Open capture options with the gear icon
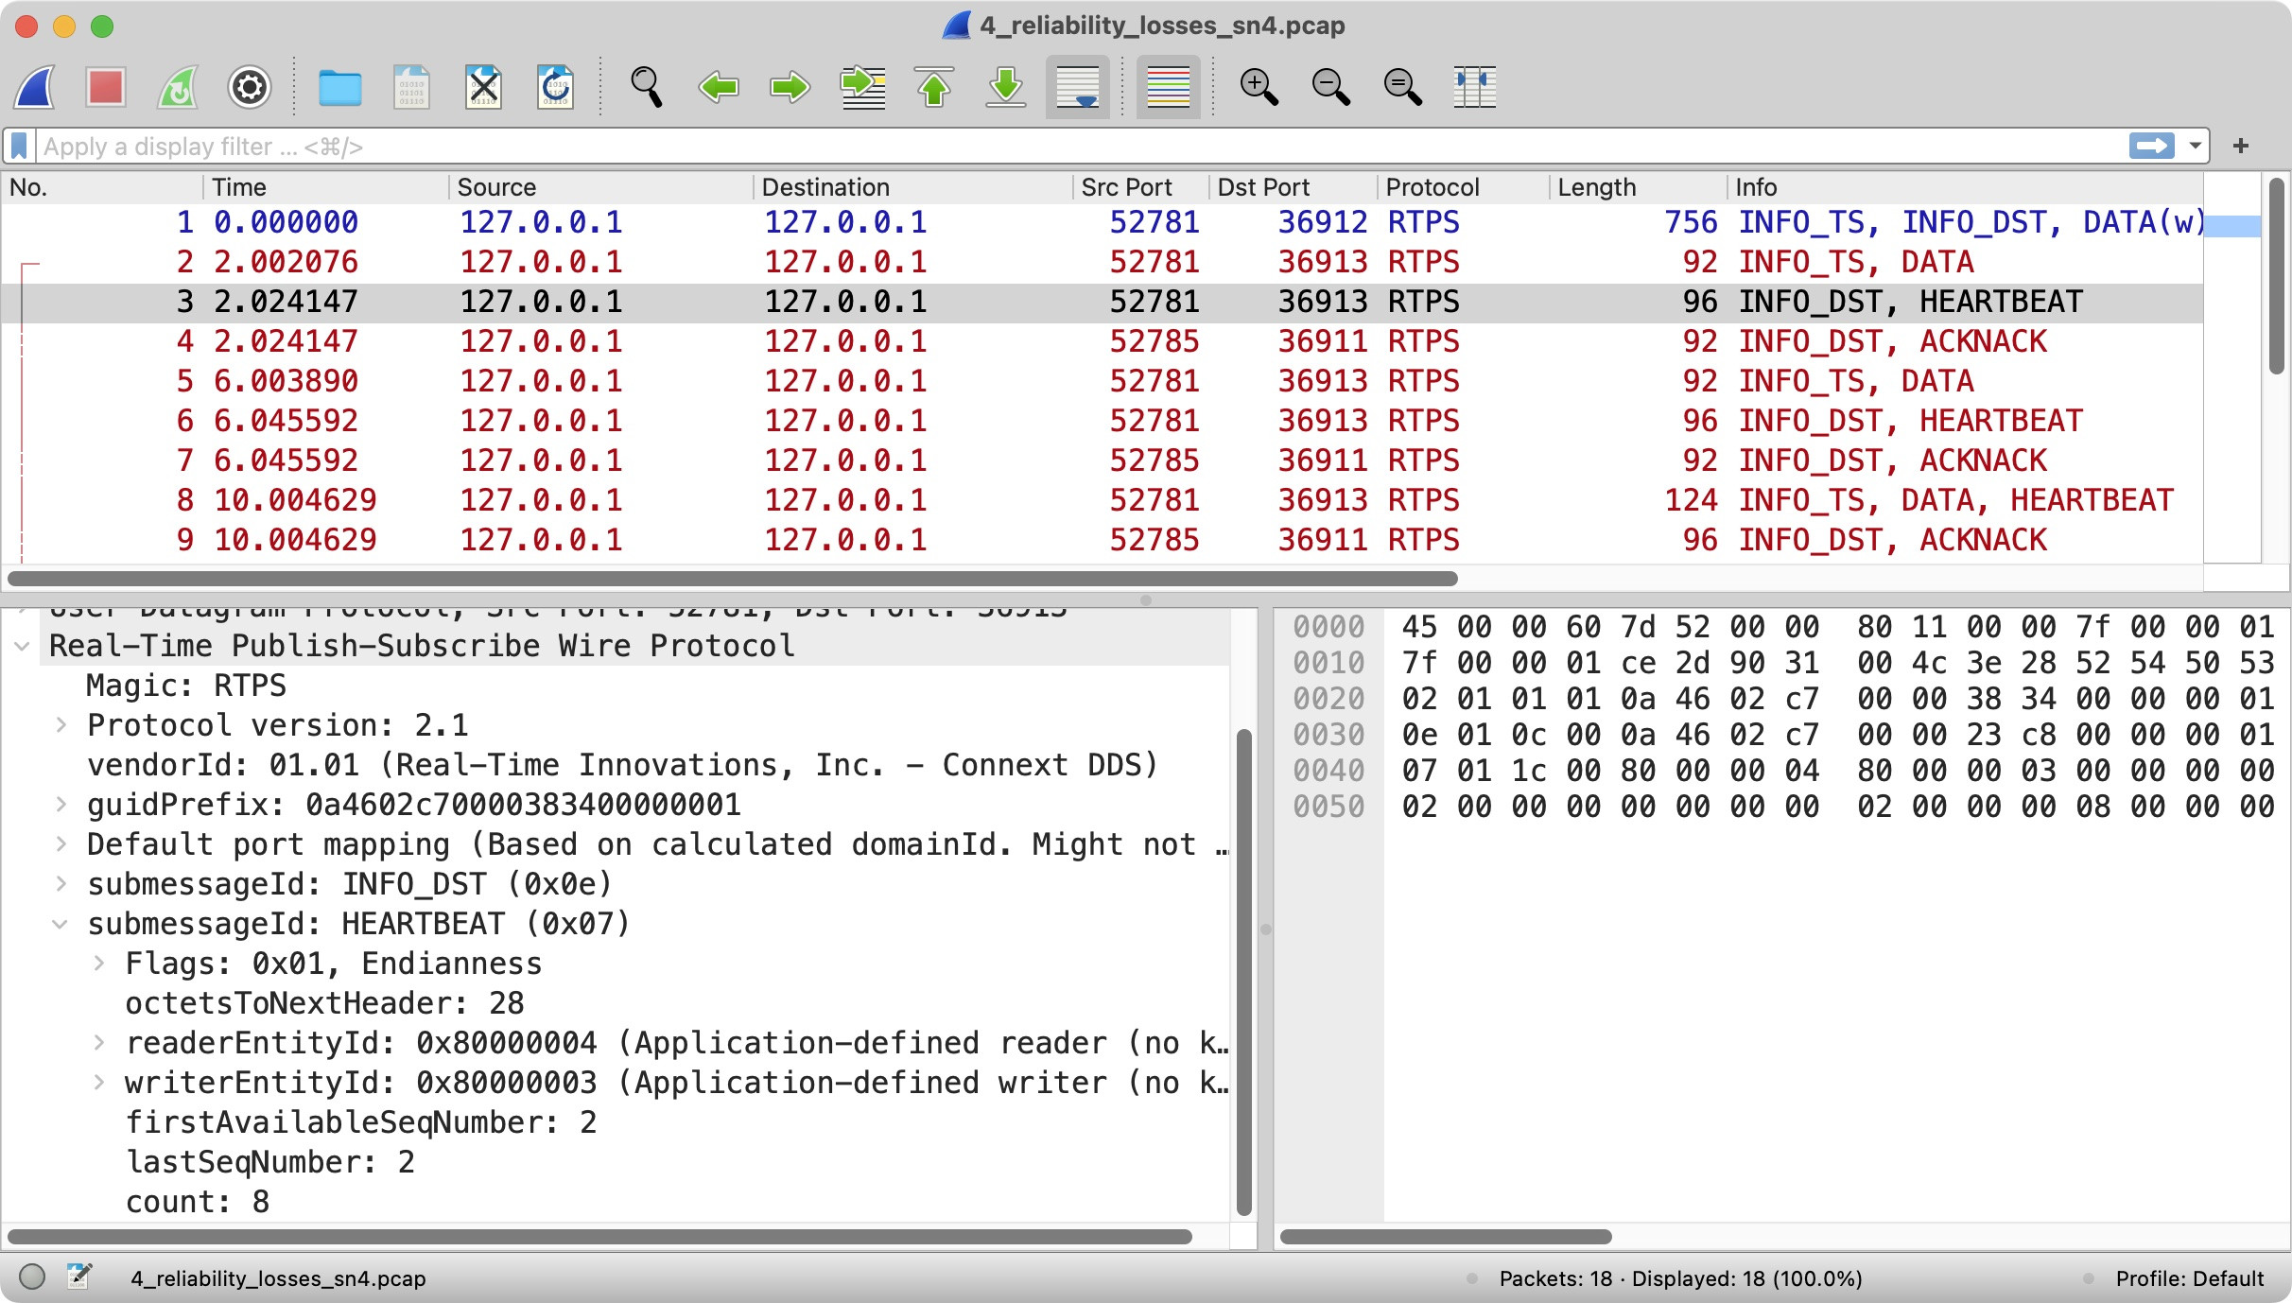 [248, 87]
